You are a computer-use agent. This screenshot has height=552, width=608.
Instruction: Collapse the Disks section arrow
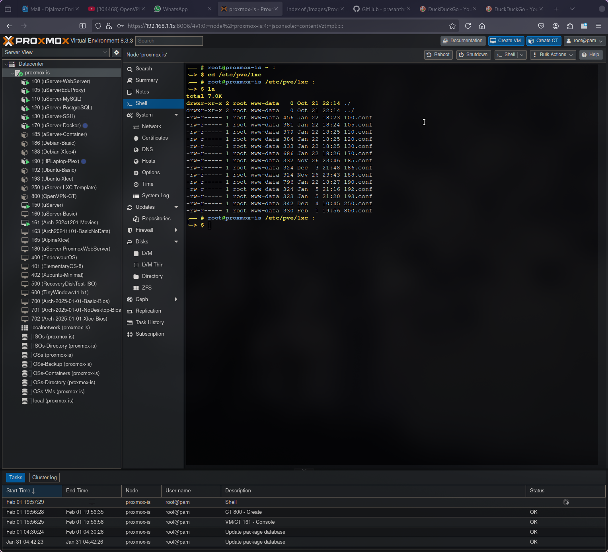(176, 242)
